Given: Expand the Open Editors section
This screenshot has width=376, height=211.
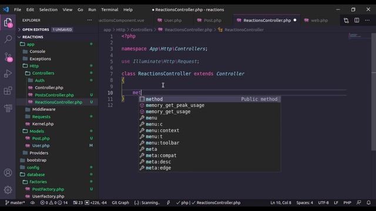Looking at the screenshot, I should [57, 29].
